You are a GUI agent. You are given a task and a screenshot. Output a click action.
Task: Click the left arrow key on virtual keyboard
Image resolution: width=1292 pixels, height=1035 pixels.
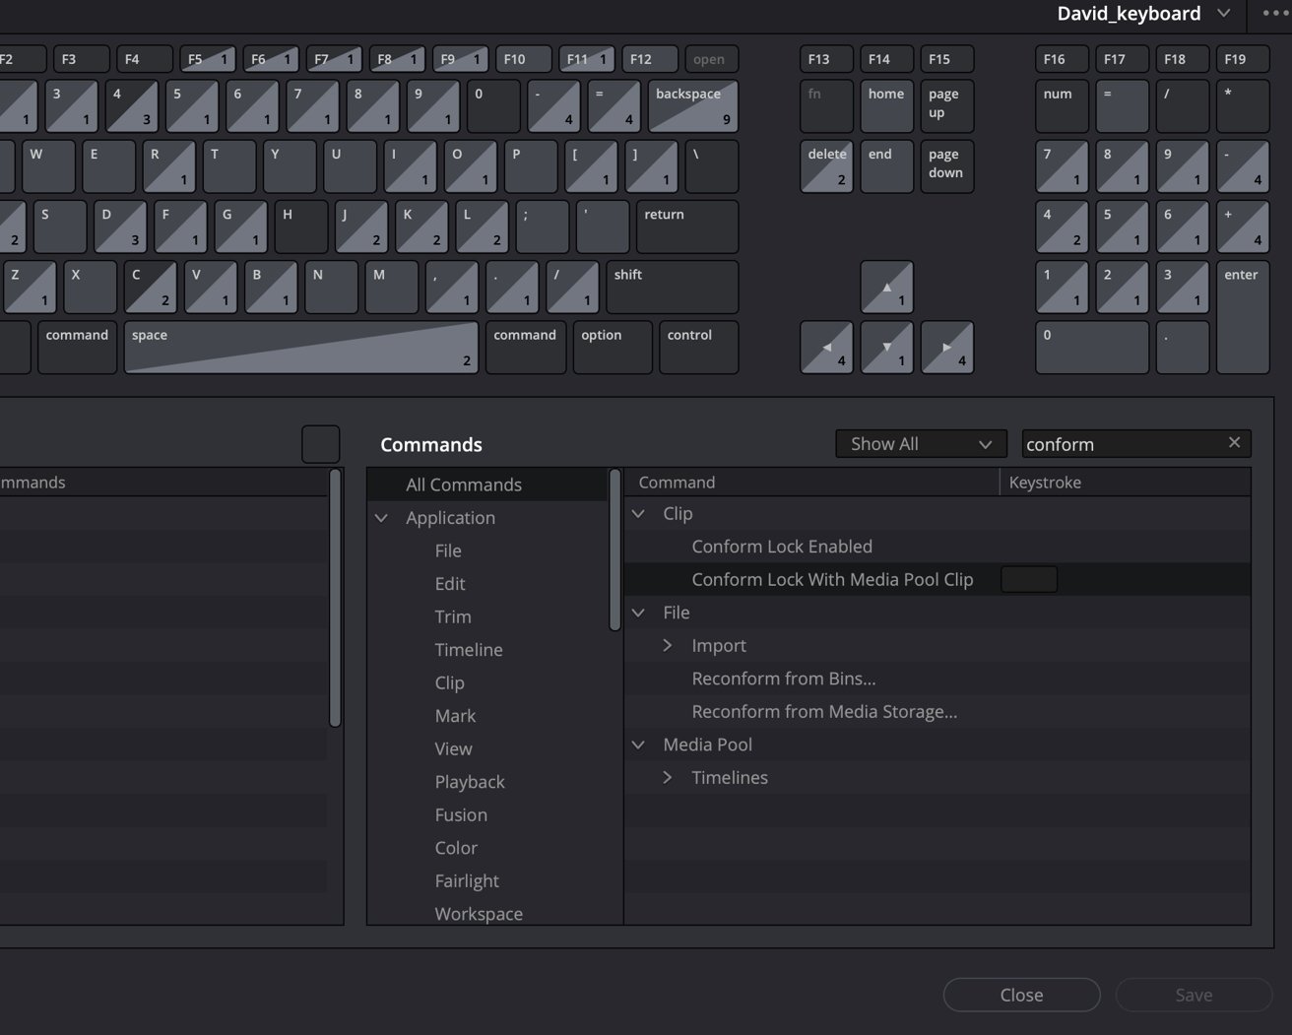[x=826, y=348]
